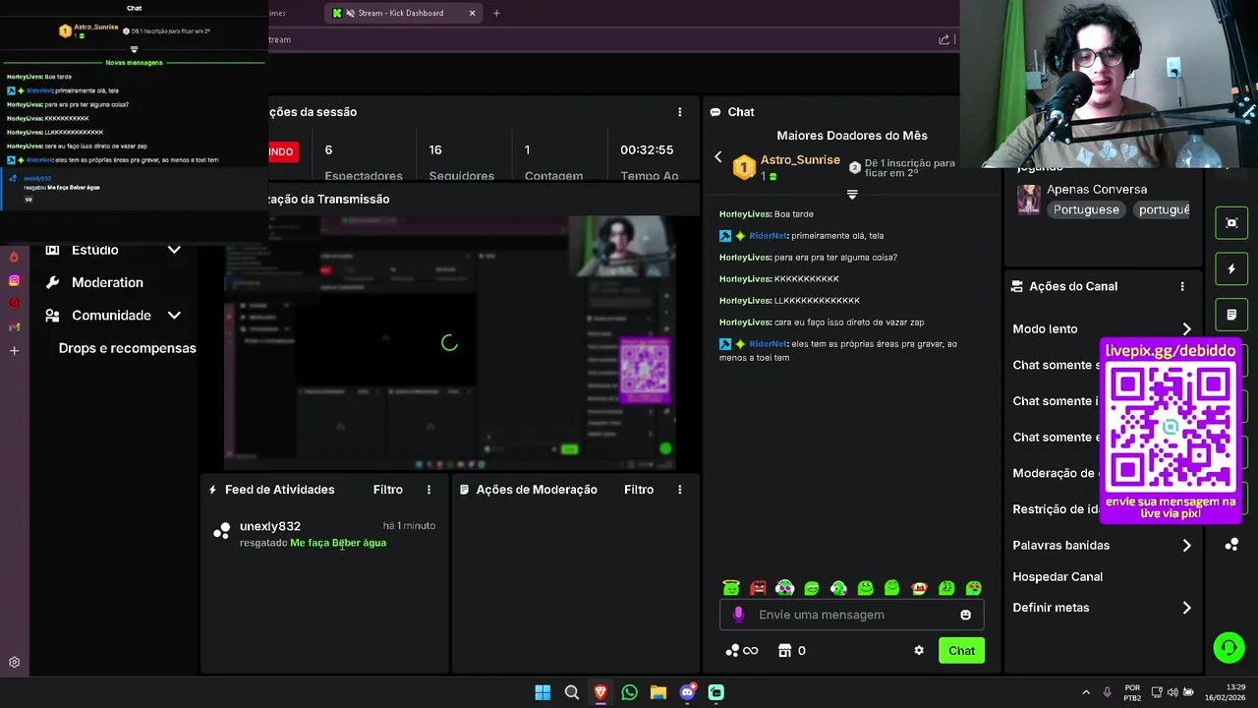The height and width of the screenshot is (708, 1258).
Task: Focus the Envie uma mensagem field
Action: pos(851,615)
